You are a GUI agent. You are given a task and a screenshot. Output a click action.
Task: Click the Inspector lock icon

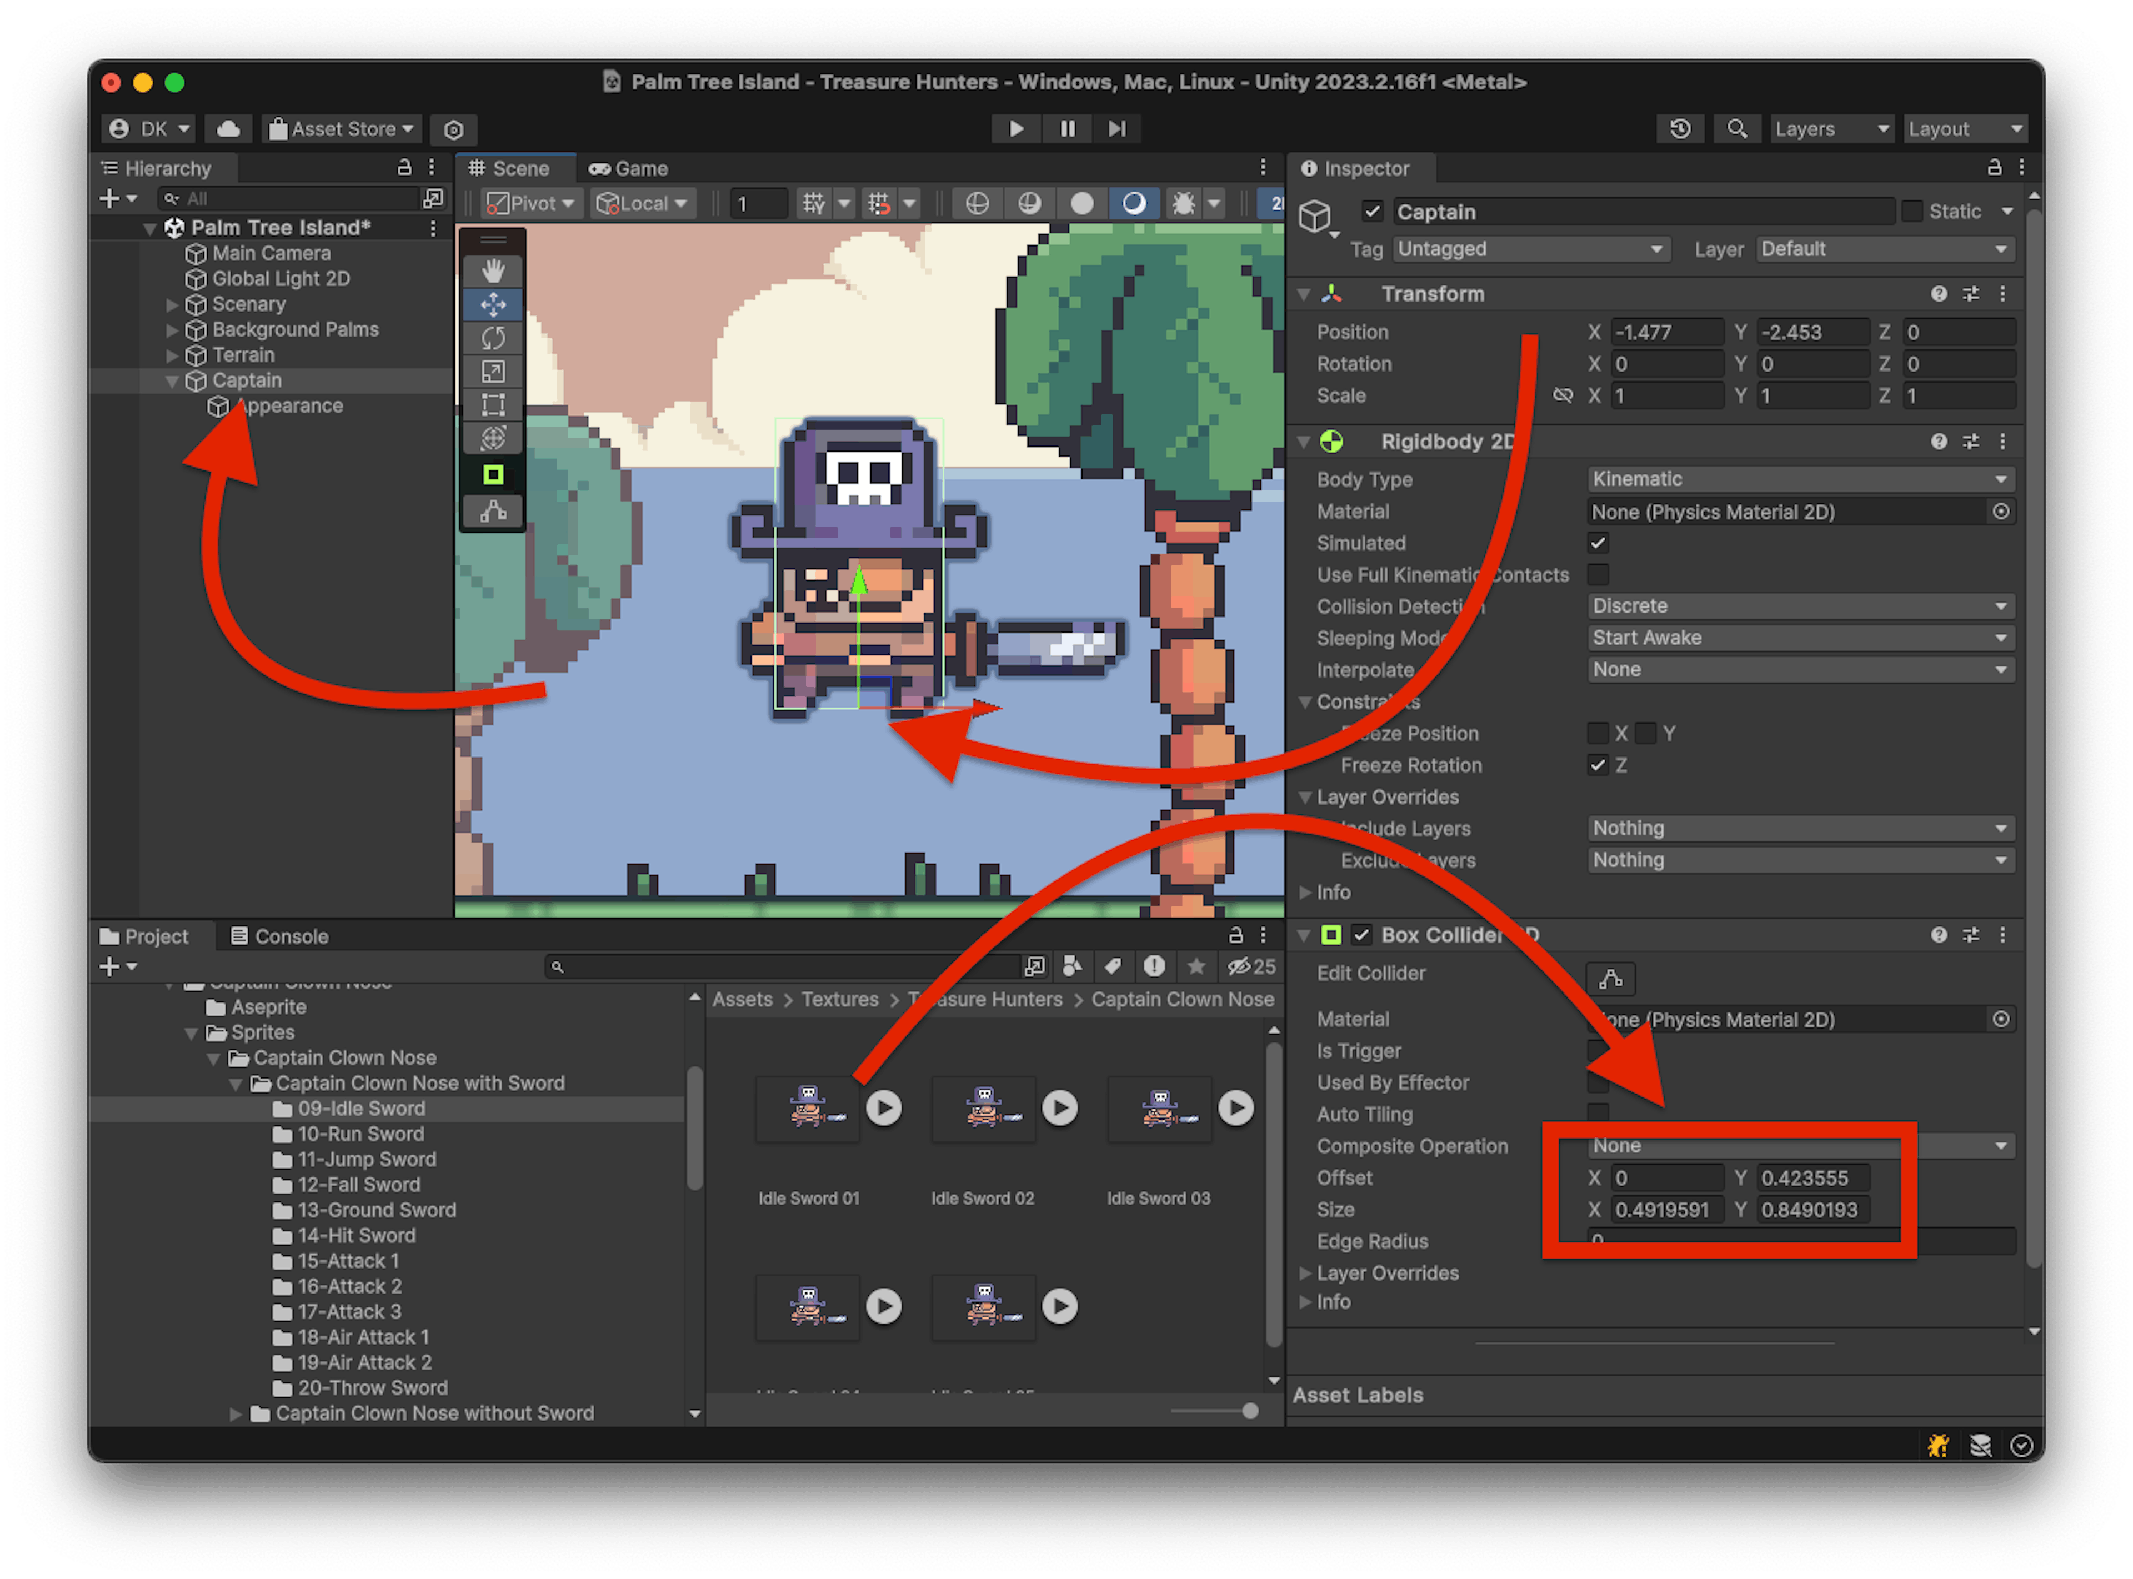click(x=1994, y=168)
